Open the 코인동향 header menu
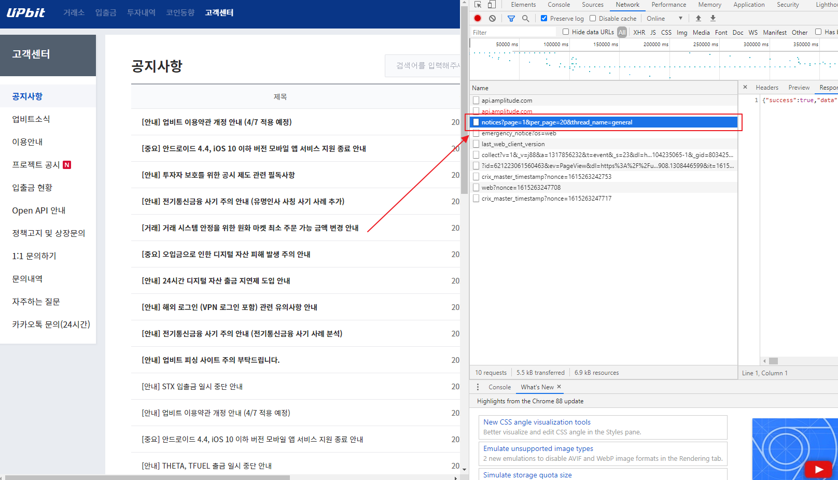The image size is (838, 480). point(180,12)
